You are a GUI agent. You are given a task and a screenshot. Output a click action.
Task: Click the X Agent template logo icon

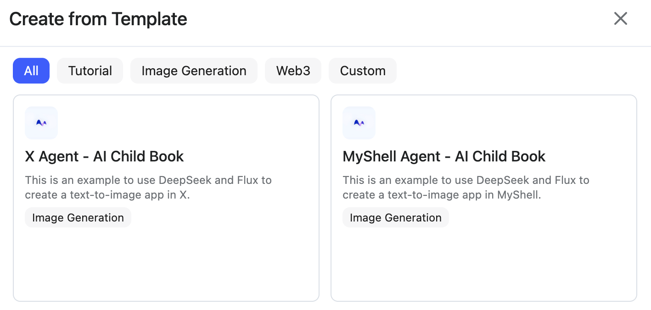(x=41, y=123)
